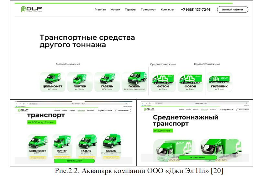Open Личный кабинет on the other-tonnage page

(x=232, y=10)
